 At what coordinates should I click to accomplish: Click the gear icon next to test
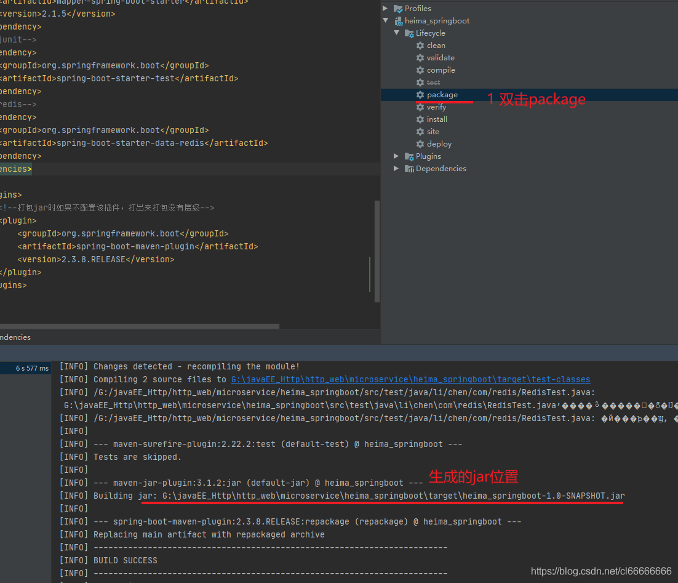(420, 82)
